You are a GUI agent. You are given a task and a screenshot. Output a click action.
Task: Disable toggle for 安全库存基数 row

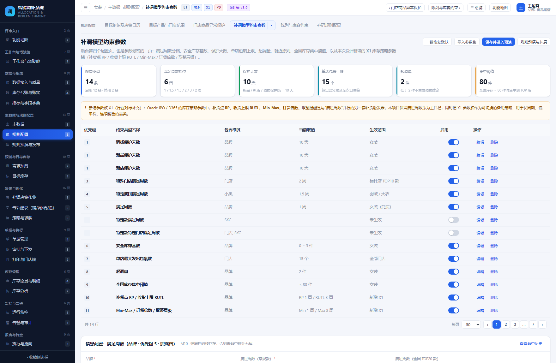coord(454,246)
